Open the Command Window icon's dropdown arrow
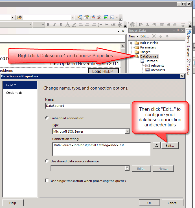195x208 pixels. [117, 17]
